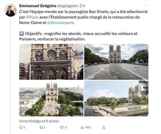161x134 pixels.
Task: Click the 13 likes count
Action: click(x=66, y=128)
